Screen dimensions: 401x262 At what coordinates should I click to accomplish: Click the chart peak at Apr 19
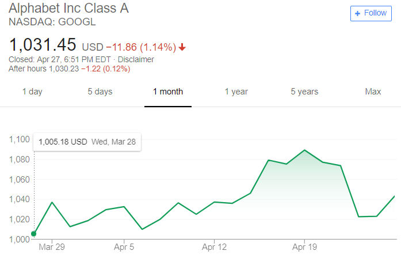(x=304, y=150)
